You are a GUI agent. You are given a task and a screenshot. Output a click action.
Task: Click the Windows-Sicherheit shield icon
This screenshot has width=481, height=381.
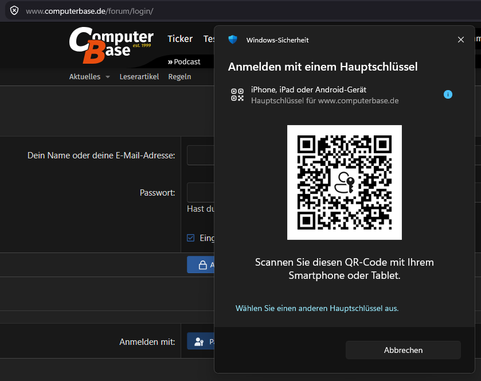coord(233,40)
